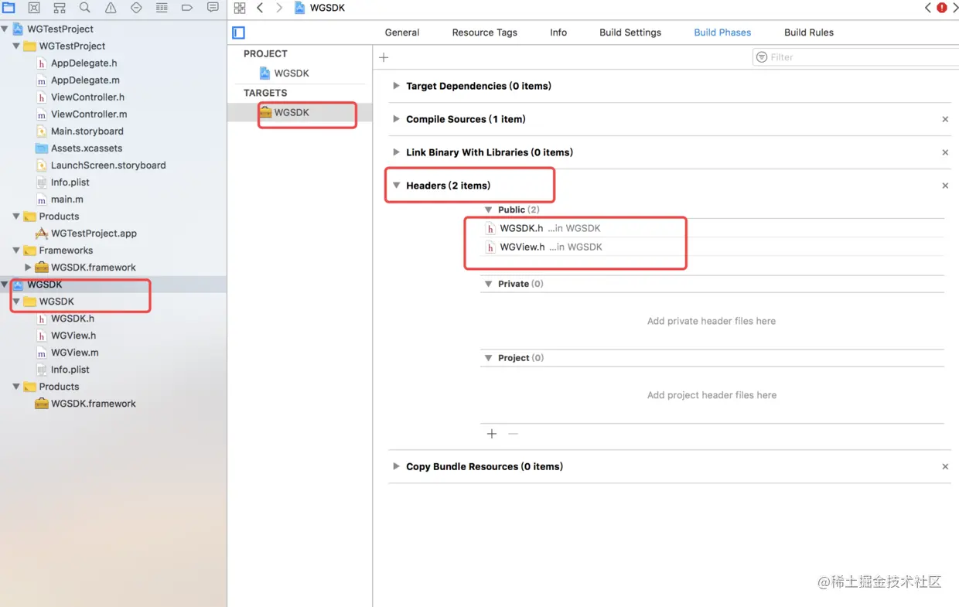Image resolution: width=959 pixels, height=607 pixels.
Task: Open Main.storyboard in navigator
Action: (x=87, y=131)
